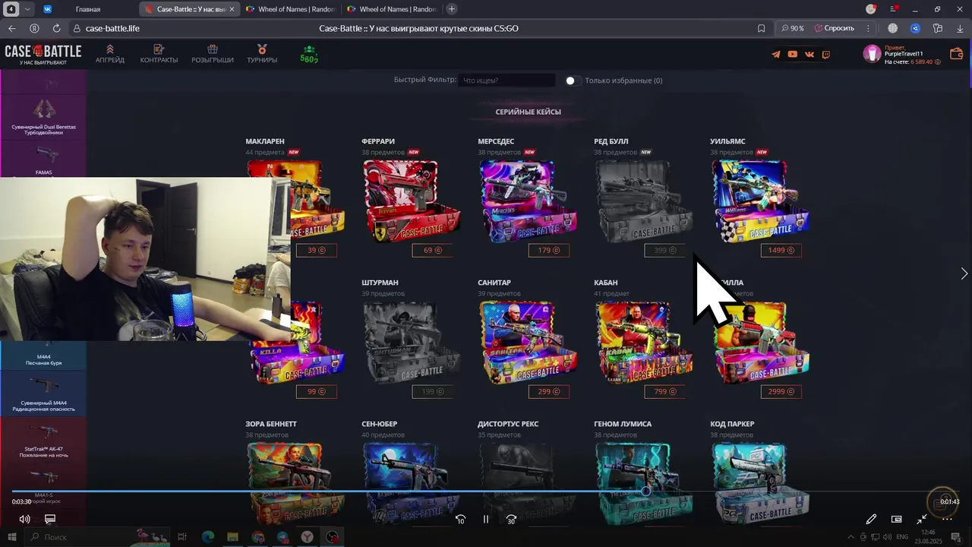Click the Сен-Юбер case title
This screenshot has width=972, height=547.
[x=380, y=424]
